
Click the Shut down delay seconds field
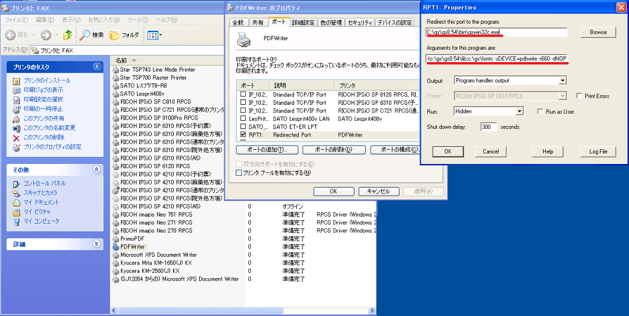tap(488, 127)
